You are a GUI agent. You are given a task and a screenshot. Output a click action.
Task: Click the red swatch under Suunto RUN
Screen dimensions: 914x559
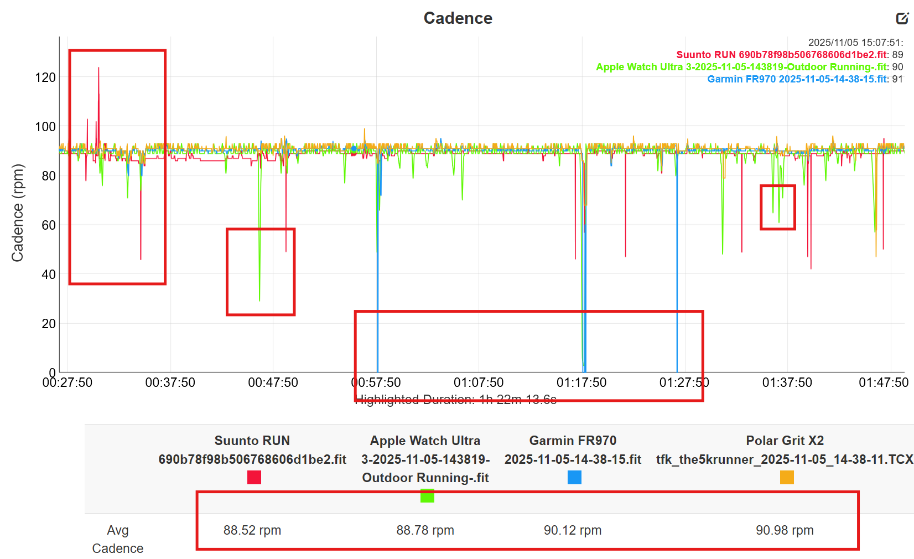point(253,478)
